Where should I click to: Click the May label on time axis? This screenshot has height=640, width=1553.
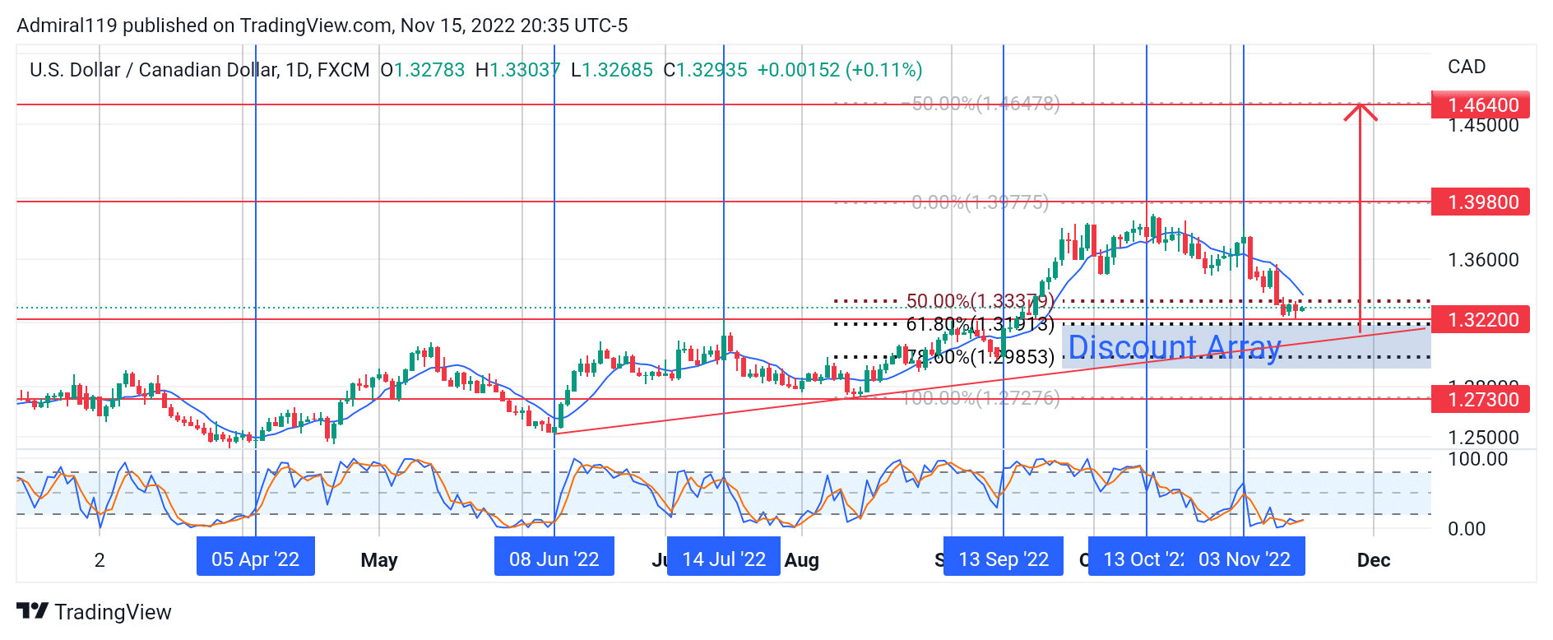tap(379, 560)
